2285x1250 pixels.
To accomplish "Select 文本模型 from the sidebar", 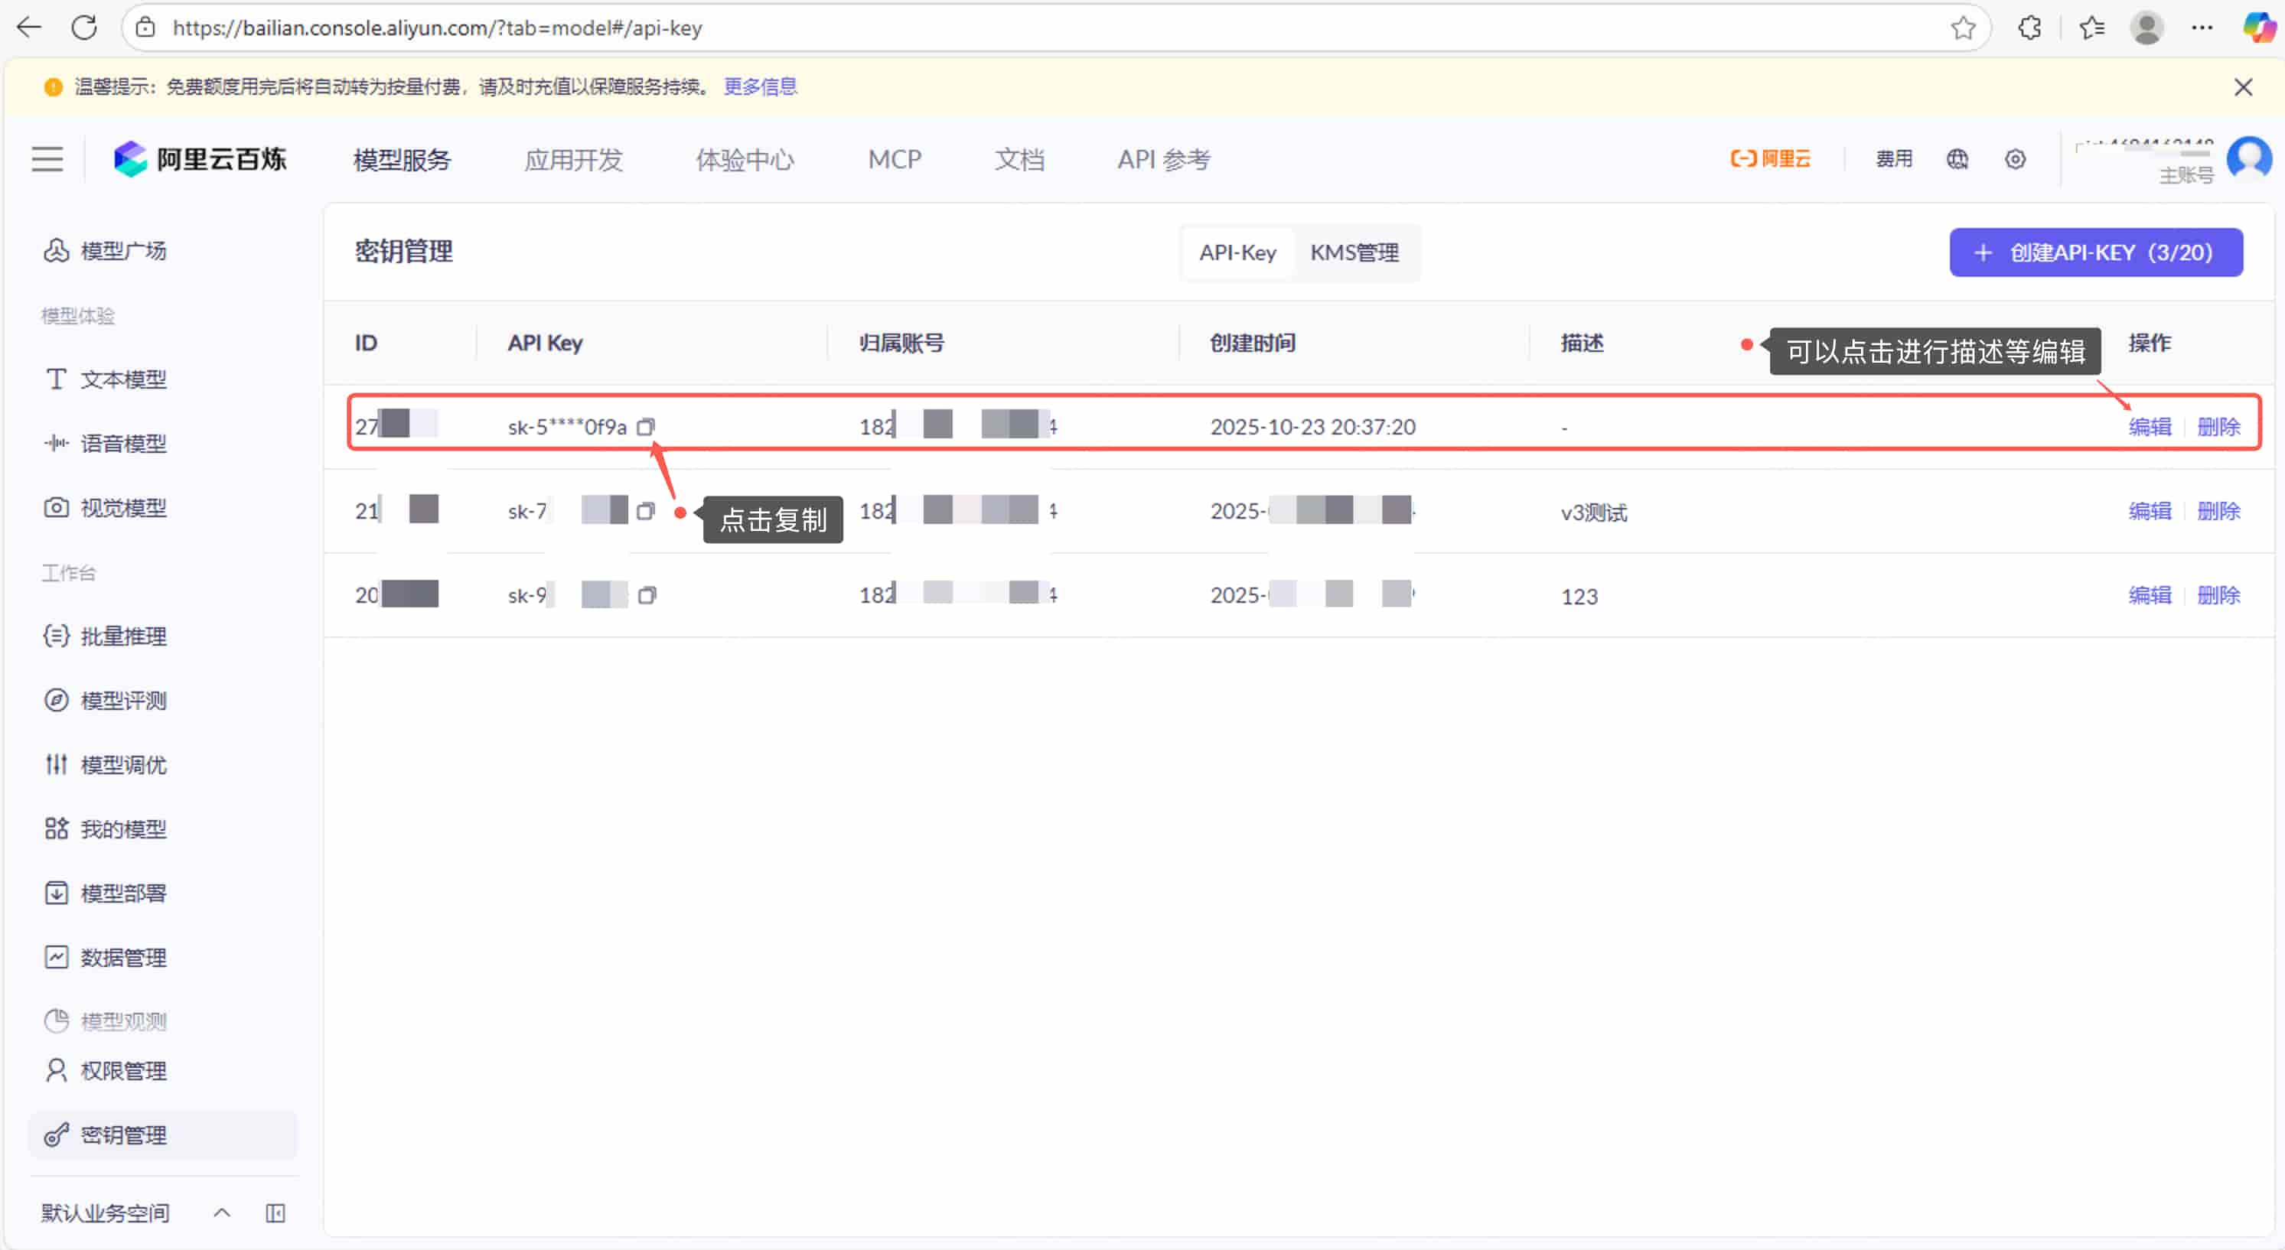I will click(123, 379).
